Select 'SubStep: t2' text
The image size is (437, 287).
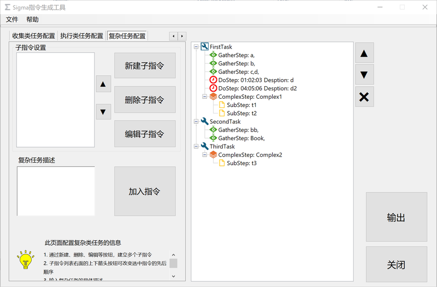(241, 113)
